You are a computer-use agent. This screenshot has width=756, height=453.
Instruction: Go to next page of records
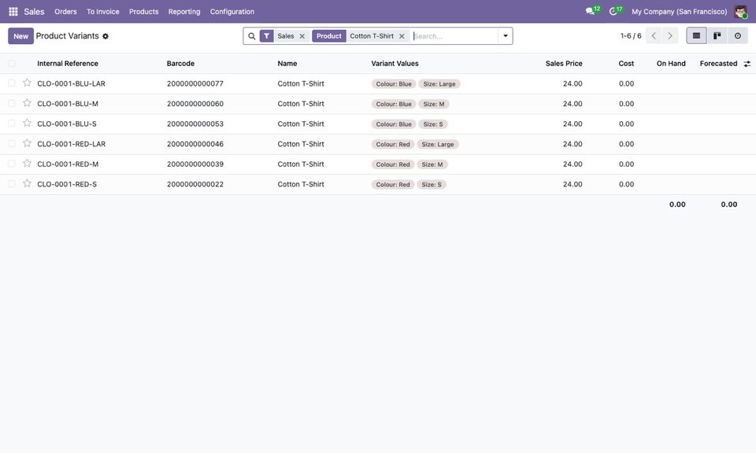670,35
